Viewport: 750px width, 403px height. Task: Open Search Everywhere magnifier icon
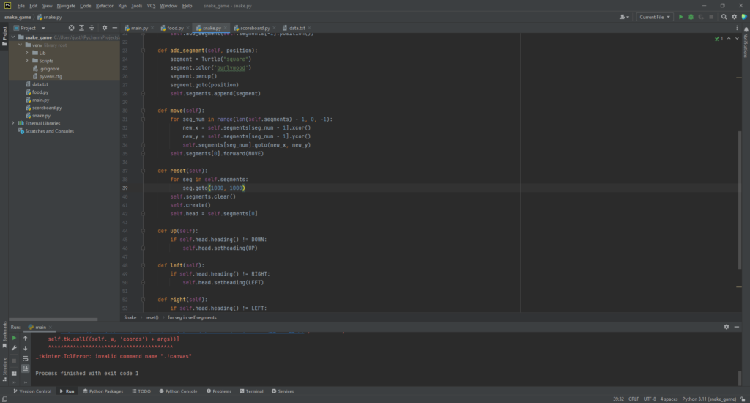[x=724, y=18]
